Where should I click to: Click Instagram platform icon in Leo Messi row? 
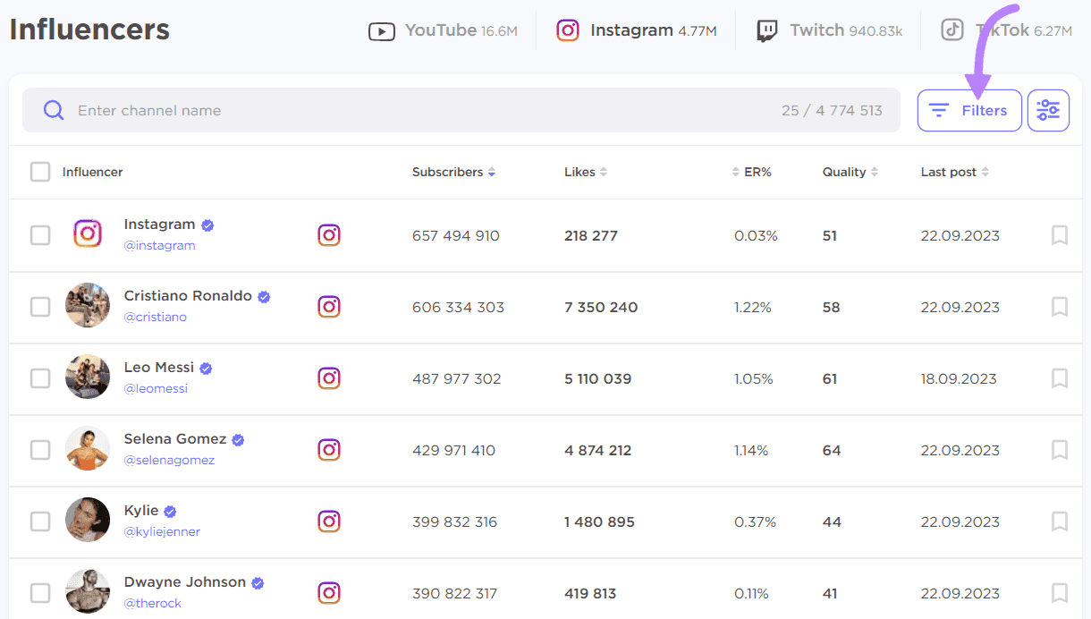[x=329, y=378]
